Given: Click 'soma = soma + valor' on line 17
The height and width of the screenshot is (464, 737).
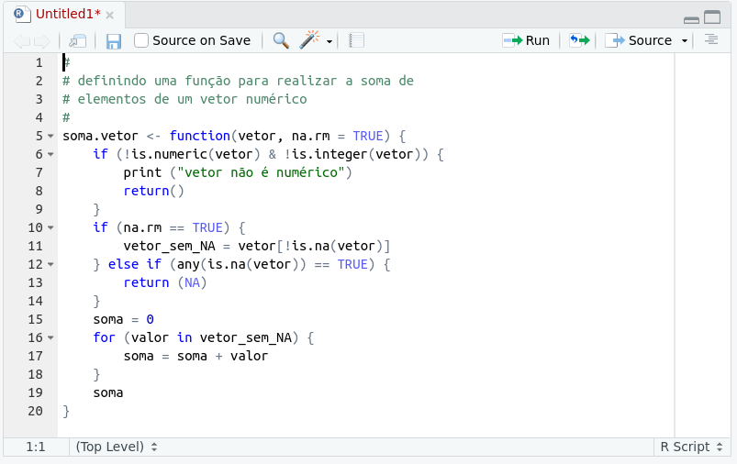Looking at the screenshot, I should coord(196,357).
